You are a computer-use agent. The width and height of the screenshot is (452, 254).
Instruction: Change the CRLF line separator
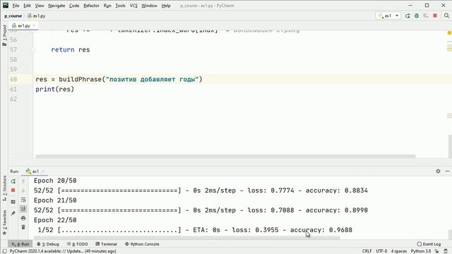click(367, 251)
